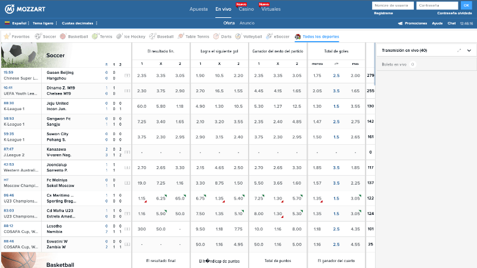Open the Chat link
Screen dimensions: 477x268
[x=451, y=23]
